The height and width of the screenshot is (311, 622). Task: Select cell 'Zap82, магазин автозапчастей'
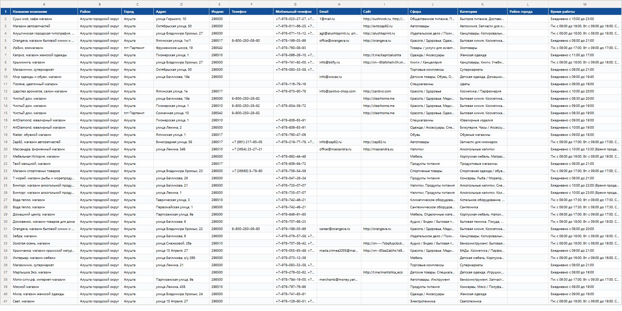pyautogui.click(x=44, y=142)
